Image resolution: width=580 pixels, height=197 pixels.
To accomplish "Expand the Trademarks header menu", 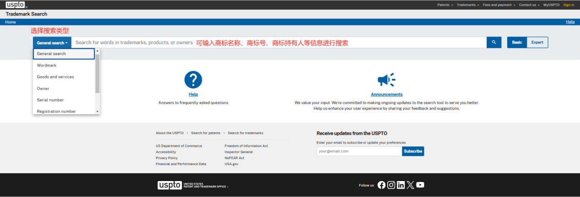I will (468, 5).
